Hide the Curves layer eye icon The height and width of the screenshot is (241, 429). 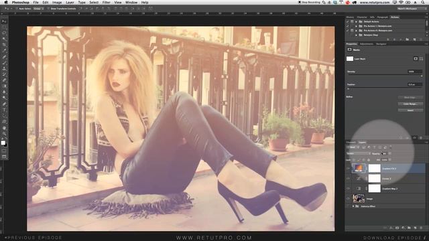[348, 179]
